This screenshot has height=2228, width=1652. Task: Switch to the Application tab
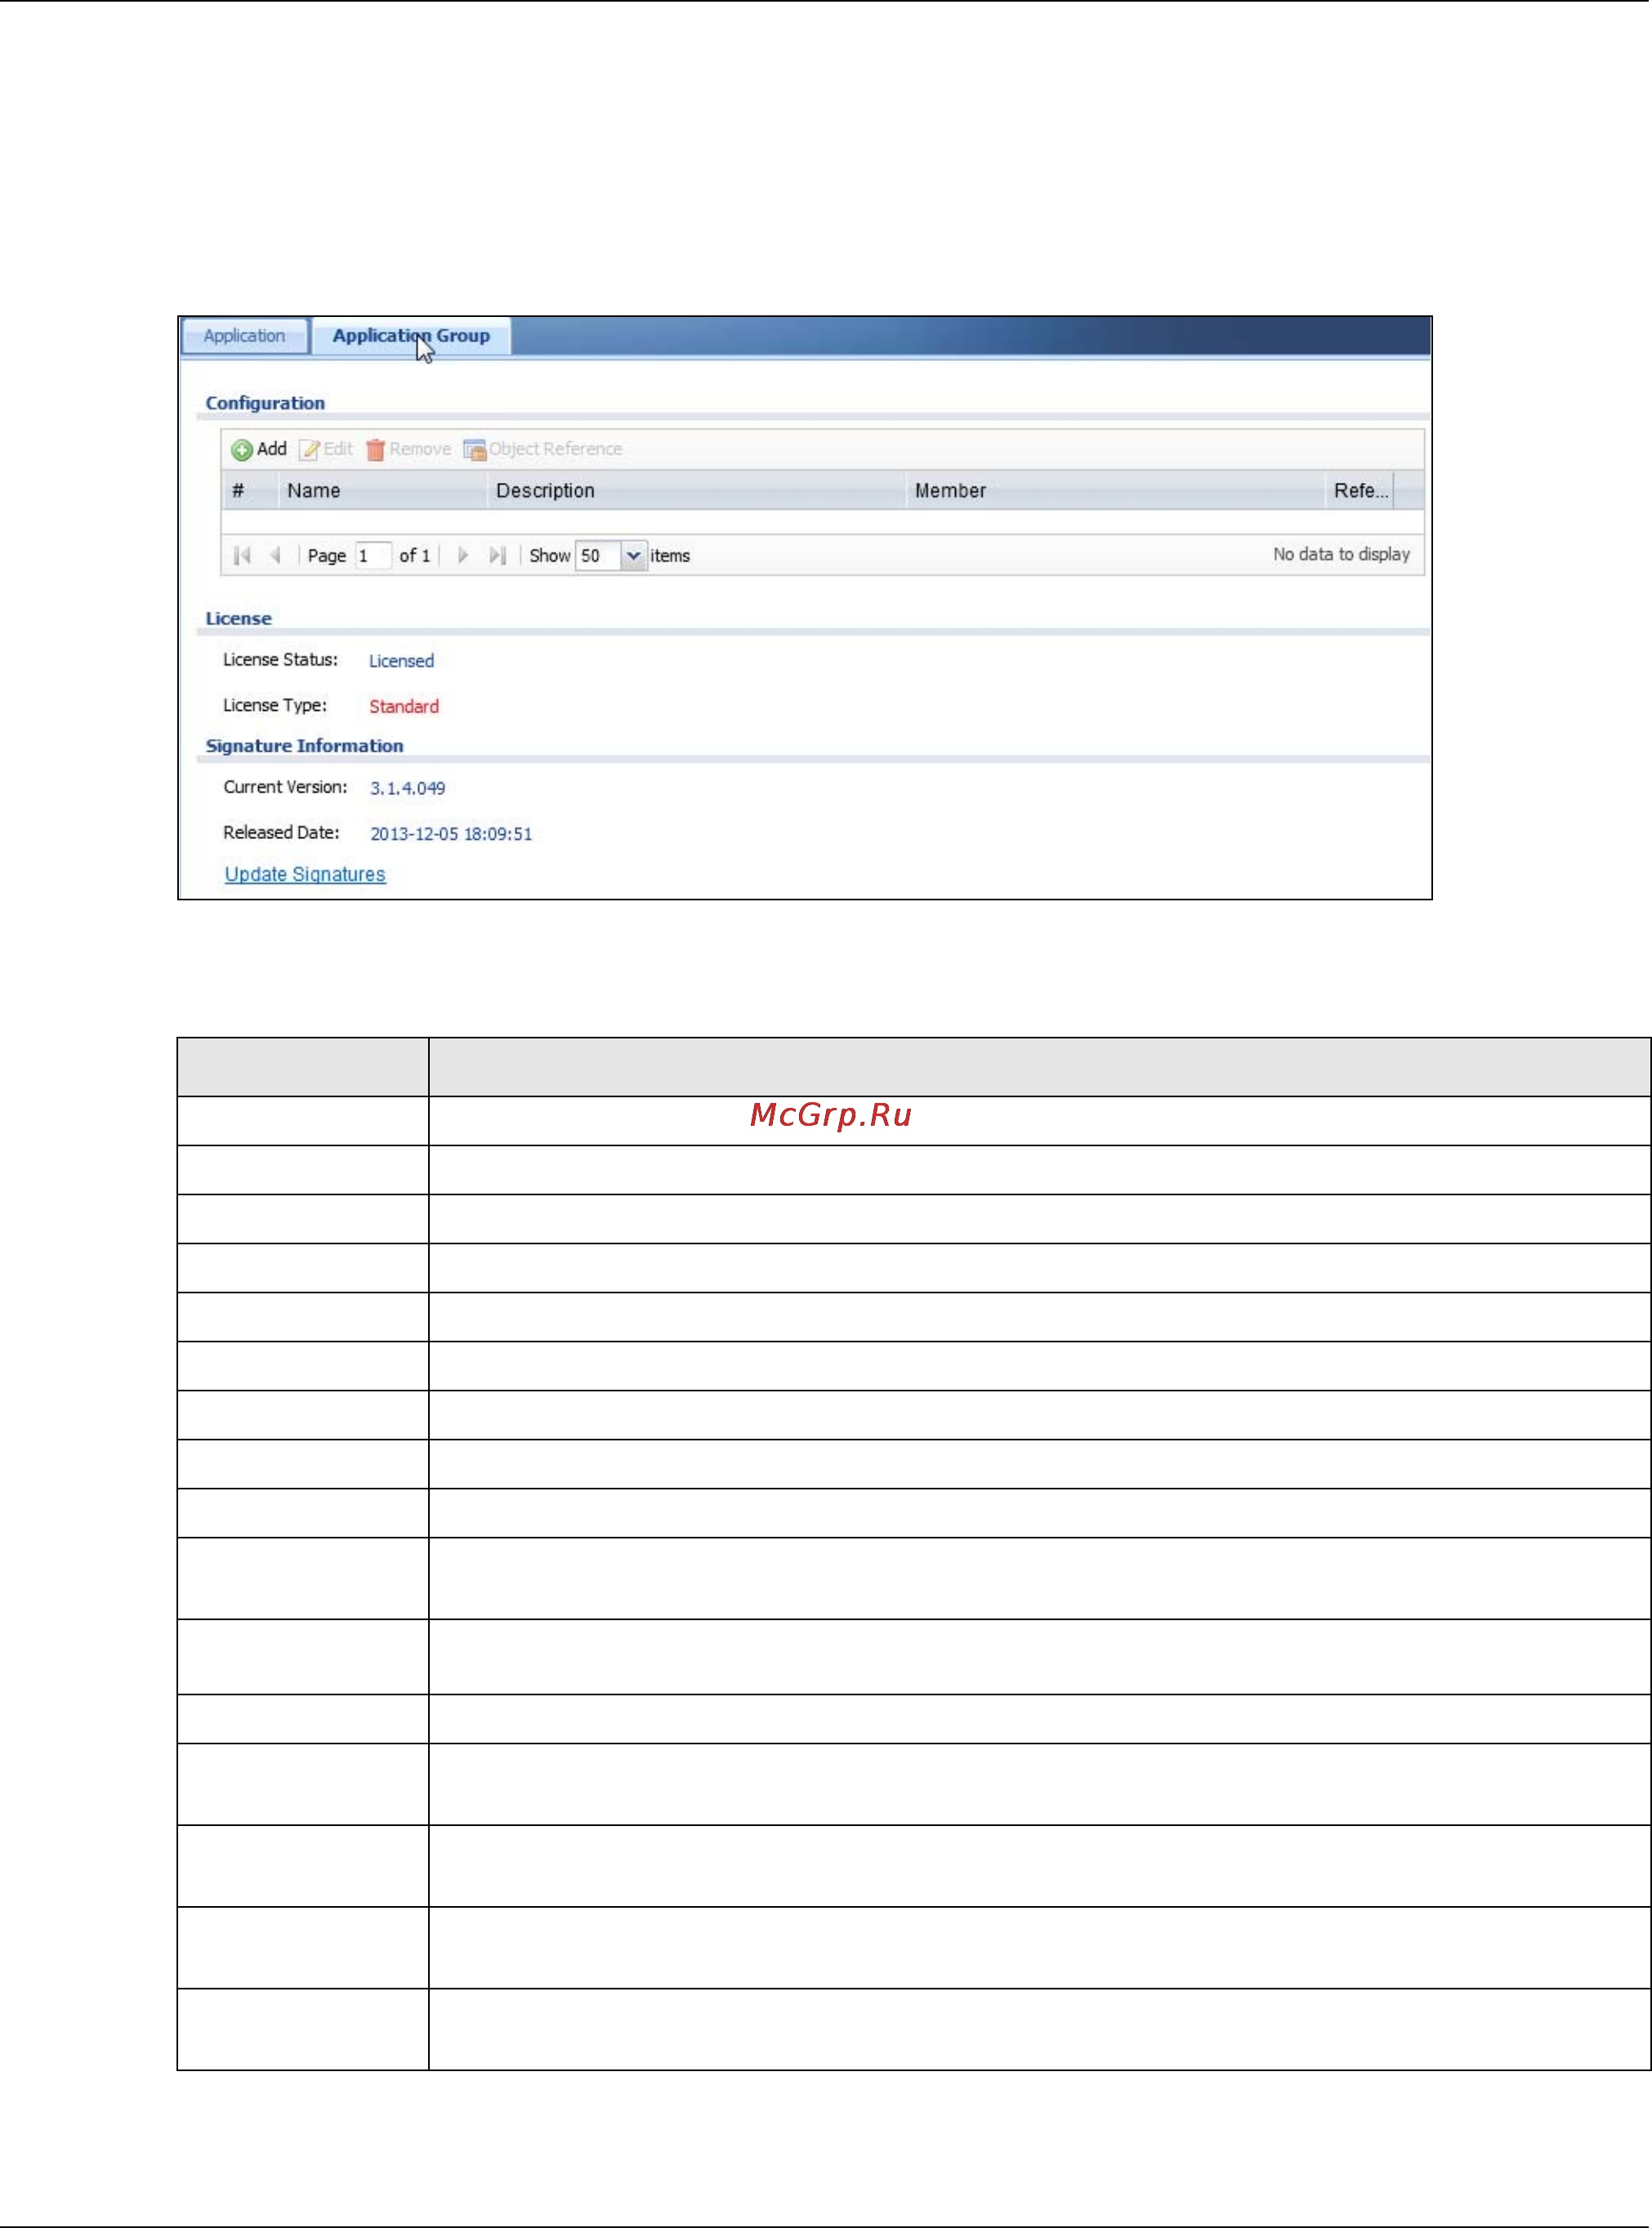click(244, 336)
